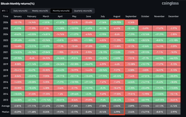Click the Time column header

tap(5, 16)
